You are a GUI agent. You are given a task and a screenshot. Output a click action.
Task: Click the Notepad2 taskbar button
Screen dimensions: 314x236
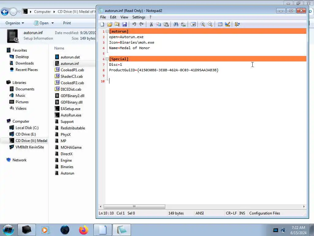122,230
